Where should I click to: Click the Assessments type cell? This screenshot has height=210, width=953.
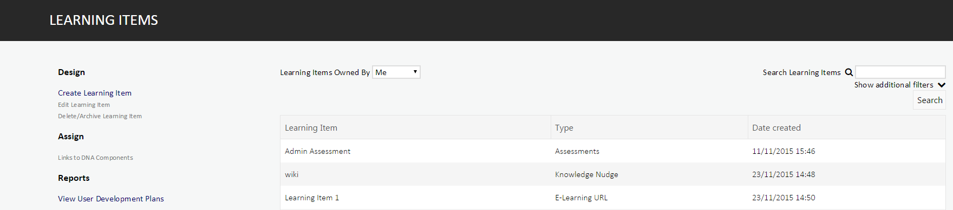577,151
